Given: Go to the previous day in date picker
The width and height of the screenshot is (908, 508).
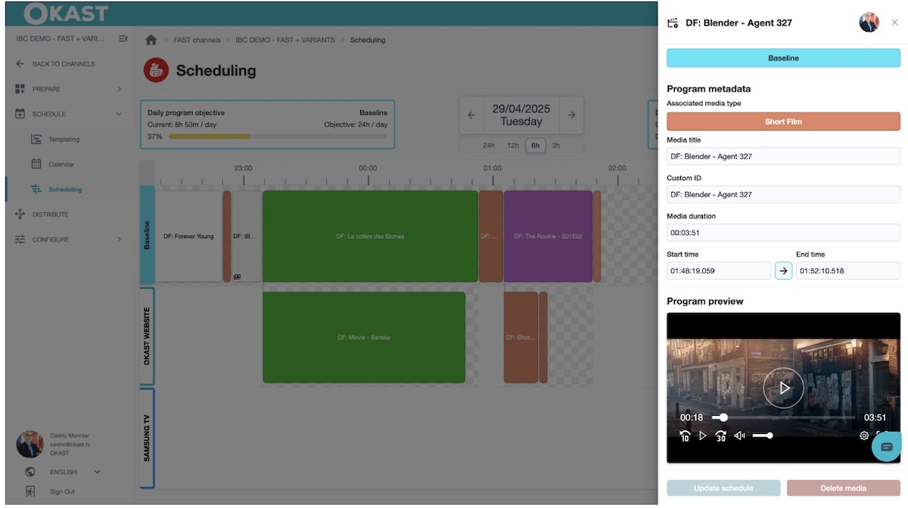Looking at the screenshot, I should click(x=471, y=115).
